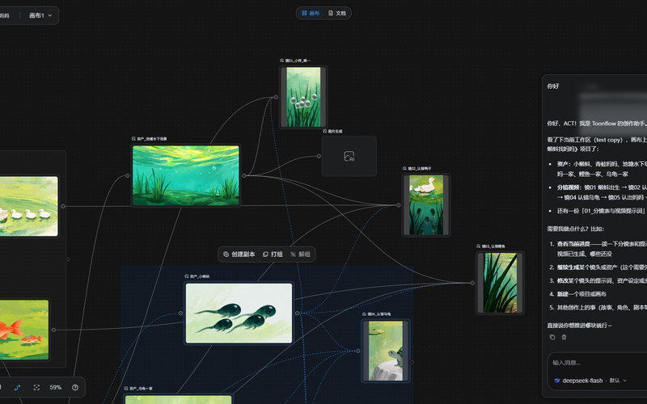Click input port of 镜03 reeds node
647x404 pixels.
472,283
